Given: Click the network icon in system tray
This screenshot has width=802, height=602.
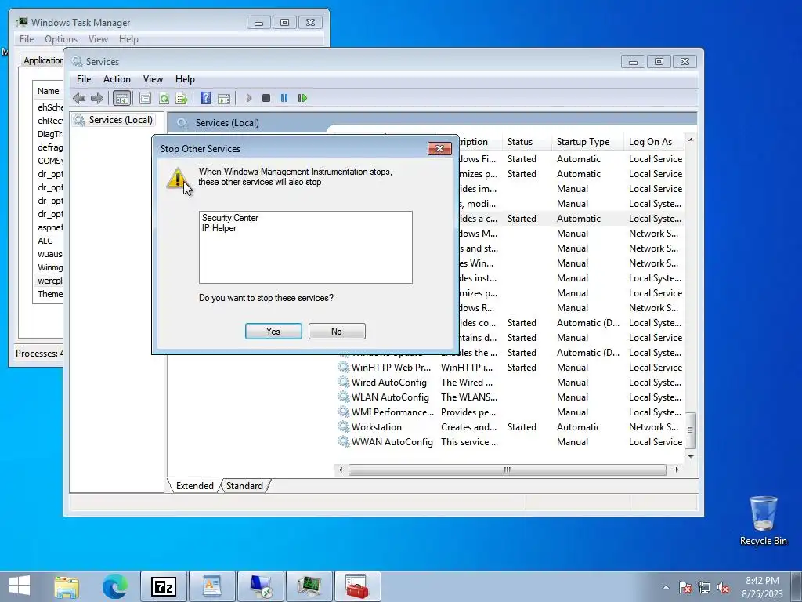Looking at the screenshot, I should [704, 587].
